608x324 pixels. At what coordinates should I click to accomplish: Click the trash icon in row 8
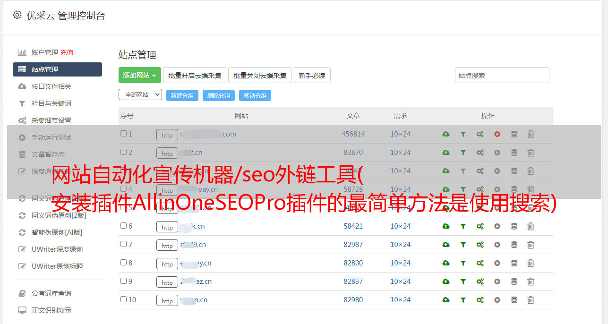pyautogui.click(x=531, y=263)
